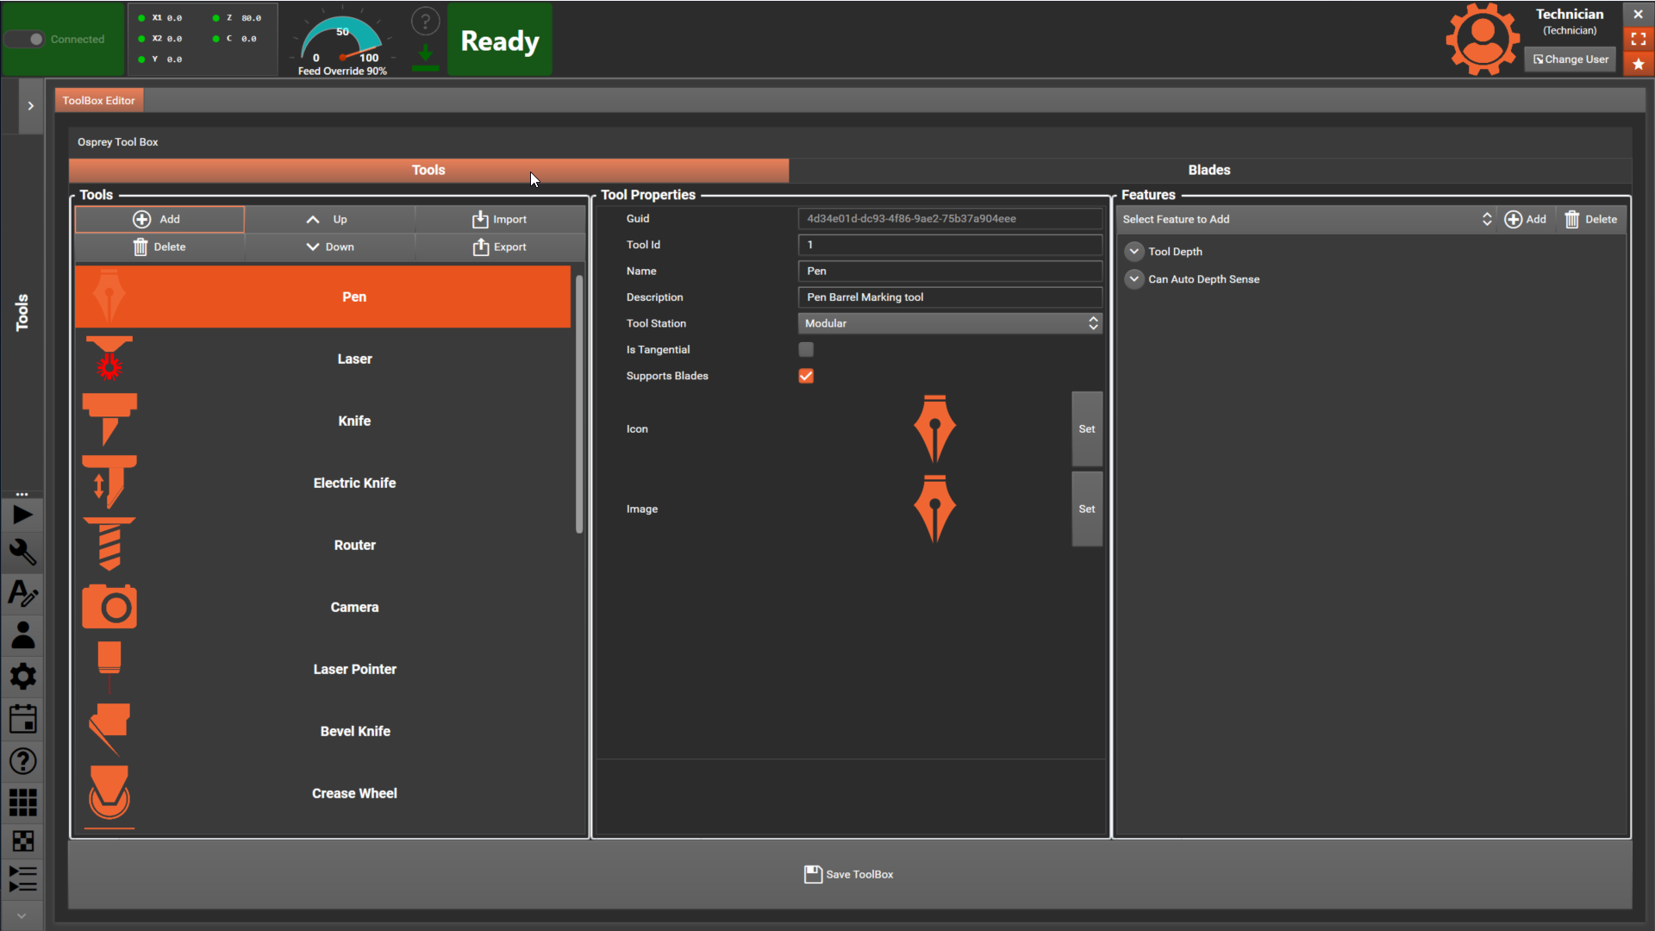The image size is (1655, 931).
Task: Open the settings gear in sidebar
Action: click(x=22, y=677)
